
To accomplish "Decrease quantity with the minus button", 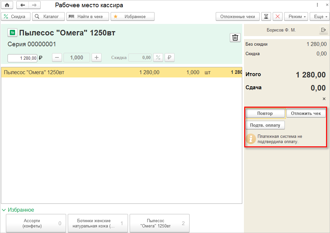I will [57, 57].
